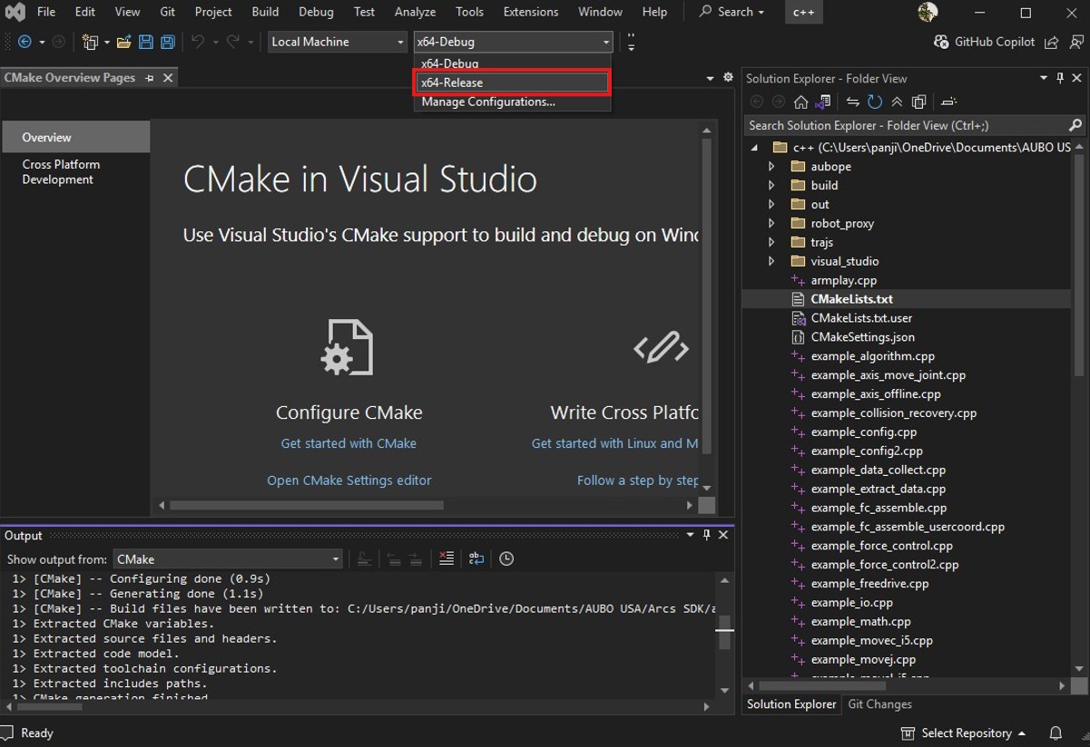This screenshot has width=1090, height=747.
Task: Open the Show output from CMake dropdown
Action: (x=228, y=559)
